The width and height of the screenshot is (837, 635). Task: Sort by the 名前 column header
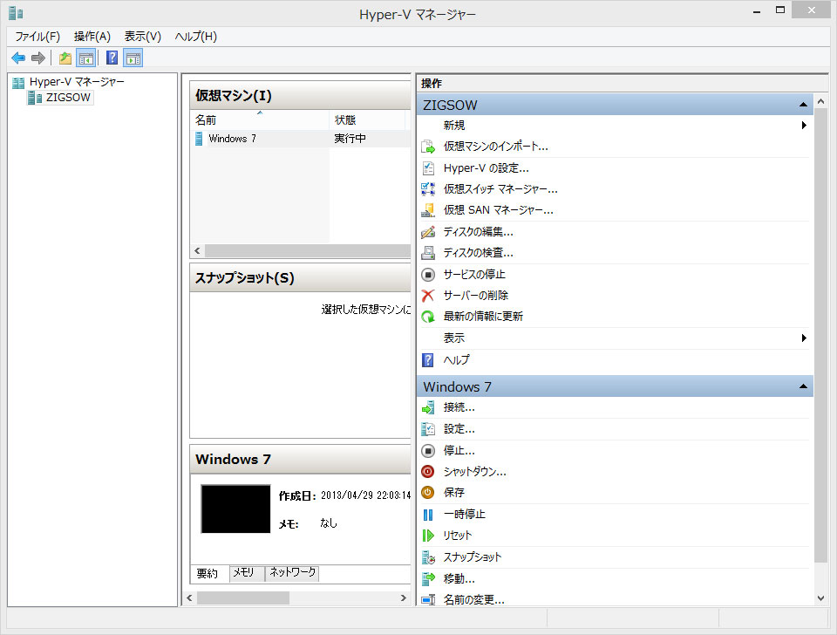260,119
